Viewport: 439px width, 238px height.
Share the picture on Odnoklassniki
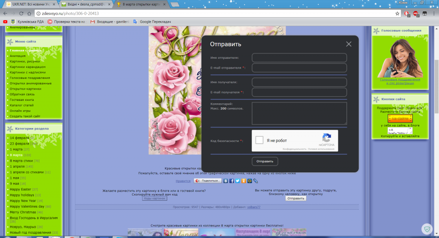pyautogui.click(x=244, y=181)
